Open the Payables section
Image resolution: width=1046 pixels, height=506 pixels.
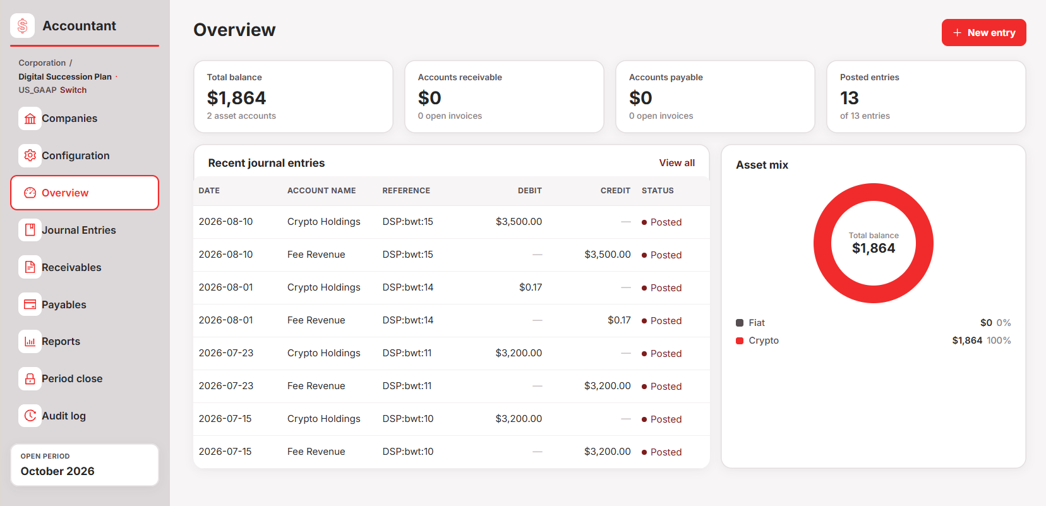coord(85,304)
